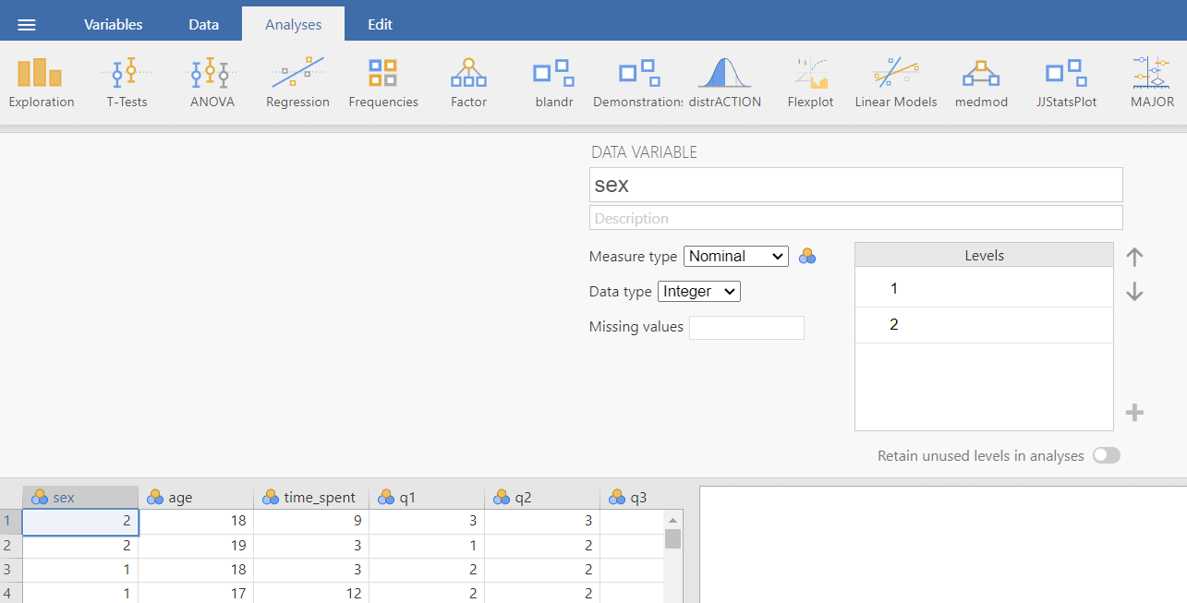This screenshot has width=1187, height=603.
Task: Open the distrACTION module
Action: [x=724, y=82]
